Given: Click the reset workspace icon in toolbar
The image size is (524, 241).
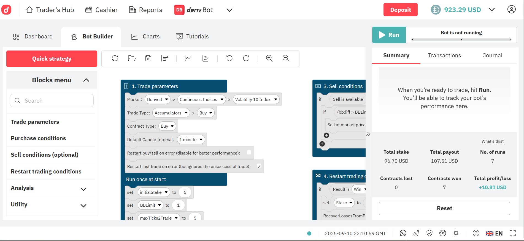Looking at the screenshot, I should [115, 58].
